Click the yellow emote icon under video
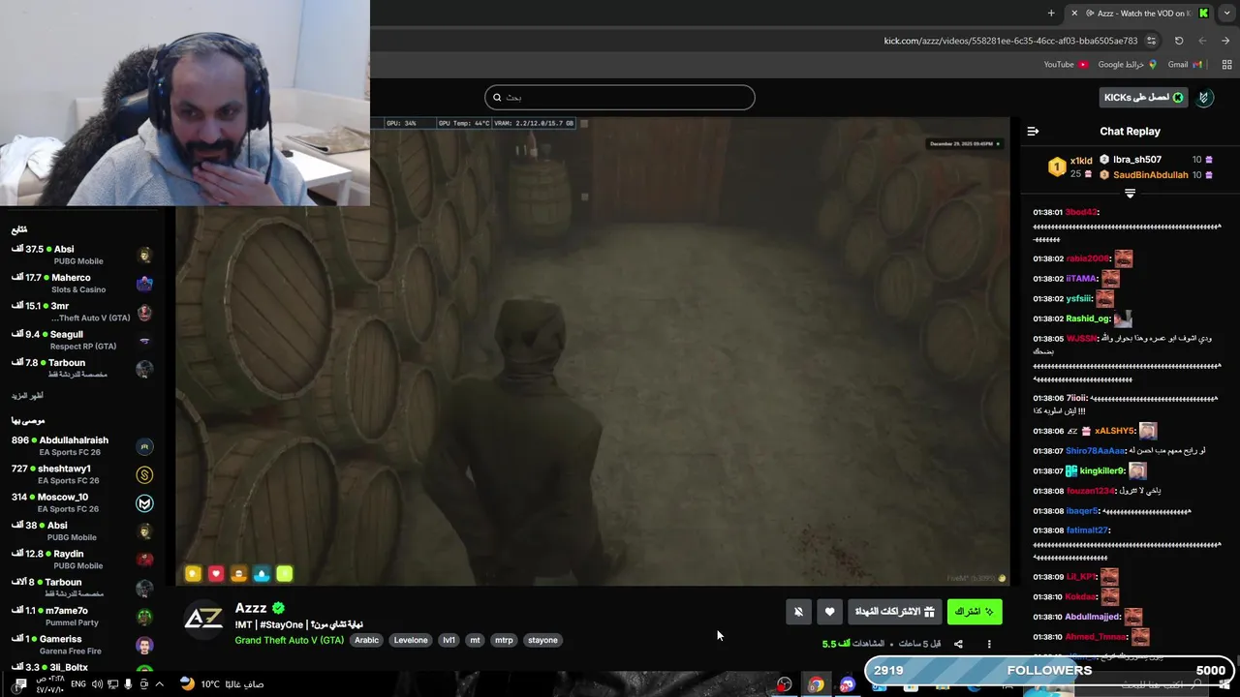The width and height of the screenshot is (1240, 697). pyautogui.click(x=193, y=574)
